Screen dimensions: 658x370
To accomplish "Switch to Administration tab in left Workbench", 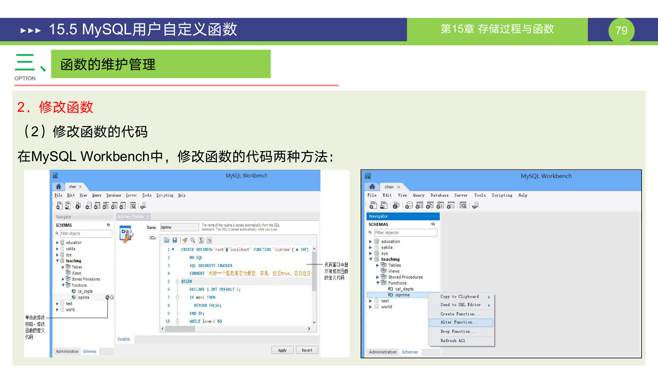I will click(67, 351).
